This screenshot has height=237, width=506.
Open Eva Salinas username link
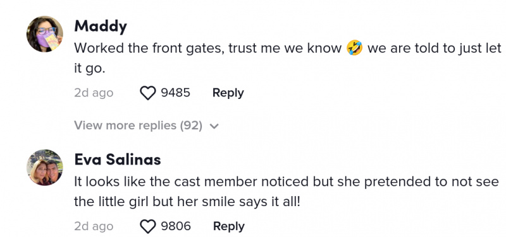(x=118, y=159)
